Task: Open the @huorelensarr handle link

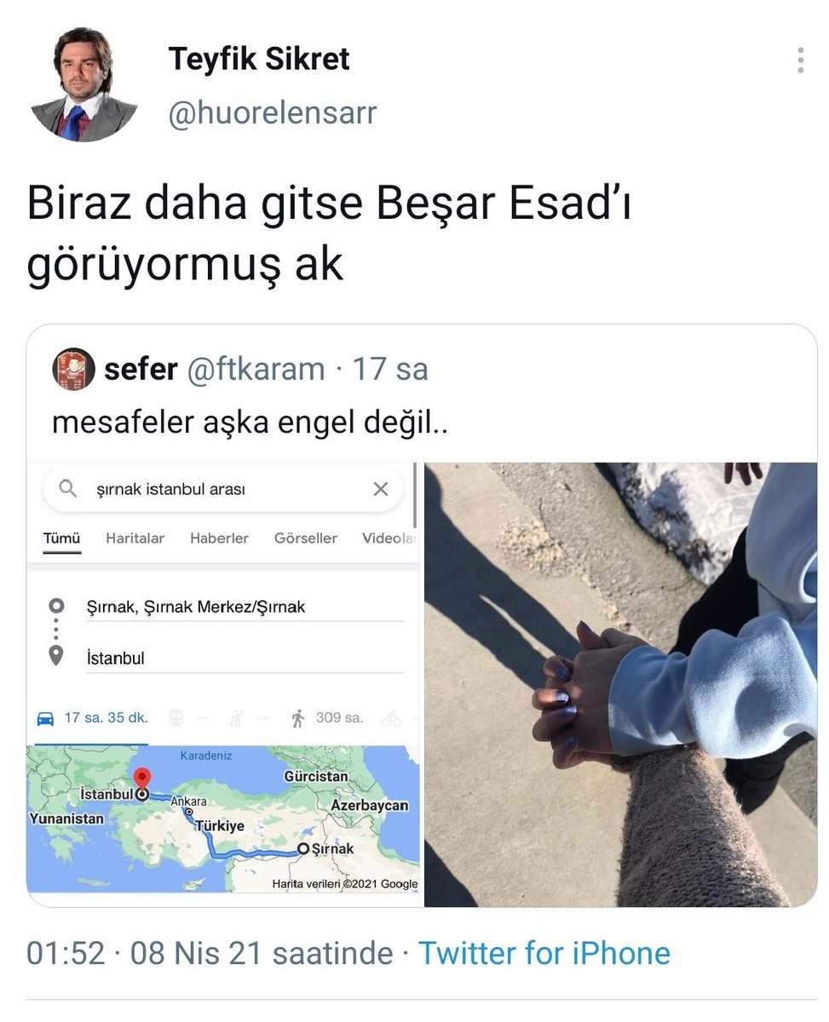Action: (x=273, y=112)
